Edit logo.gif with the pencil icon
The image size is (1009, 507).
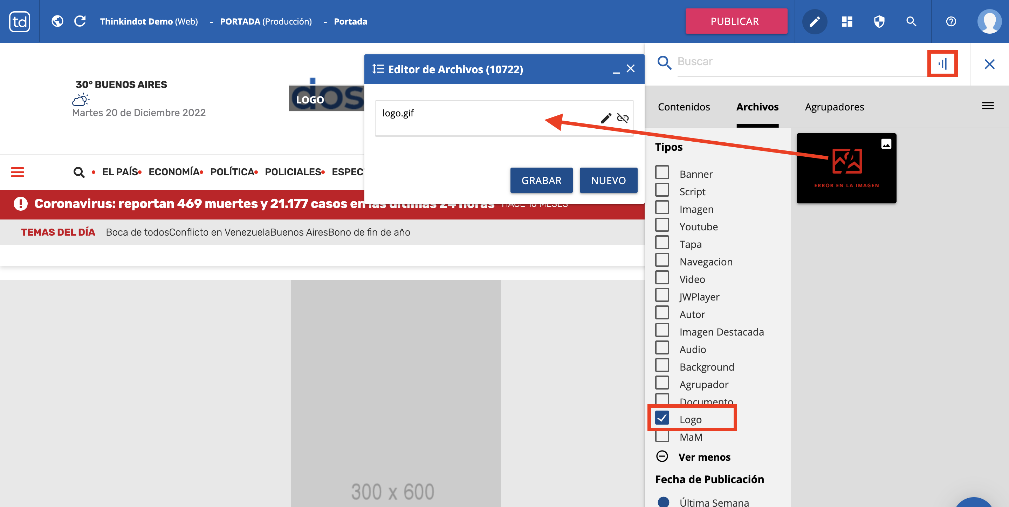[x=606, y=118]
